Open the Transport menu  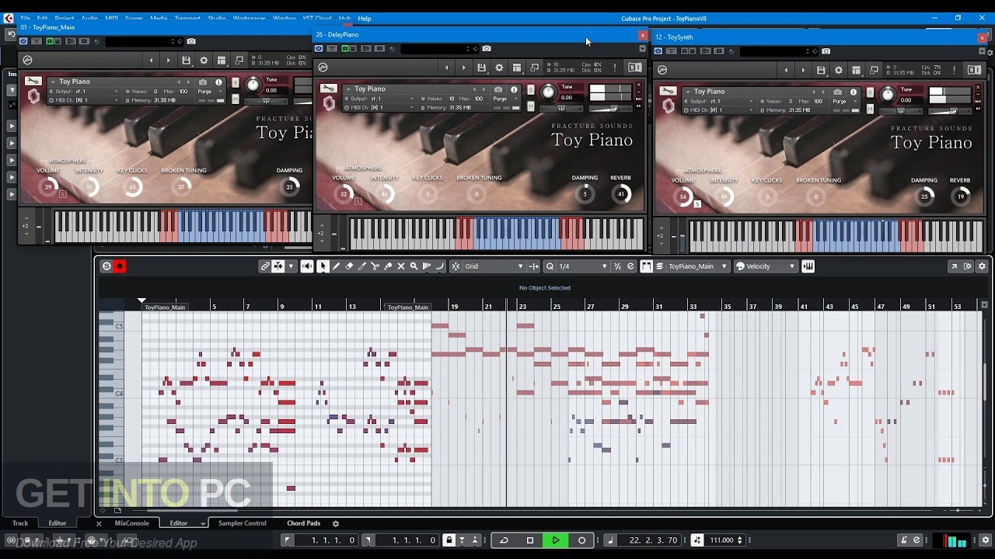tap(187, 18)
